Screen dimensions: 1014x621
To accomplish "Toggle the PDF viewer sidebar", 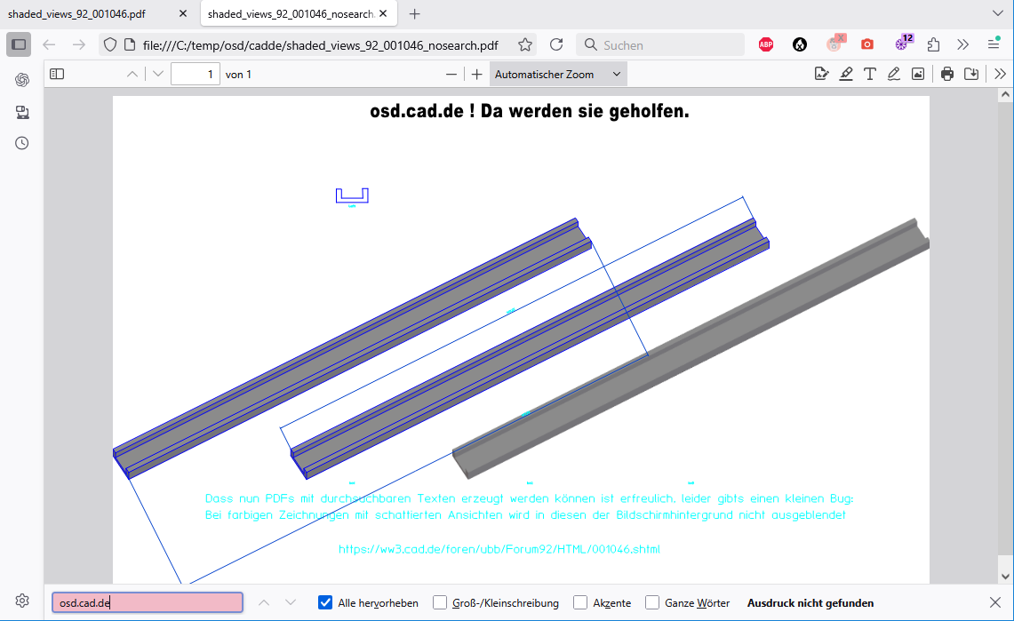I will pos(57,75).
